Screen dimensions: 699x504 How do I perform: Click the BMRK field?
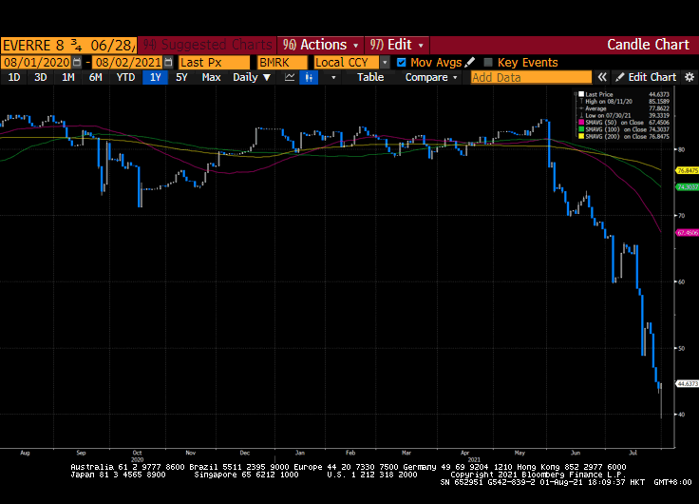tap(282, 62)
